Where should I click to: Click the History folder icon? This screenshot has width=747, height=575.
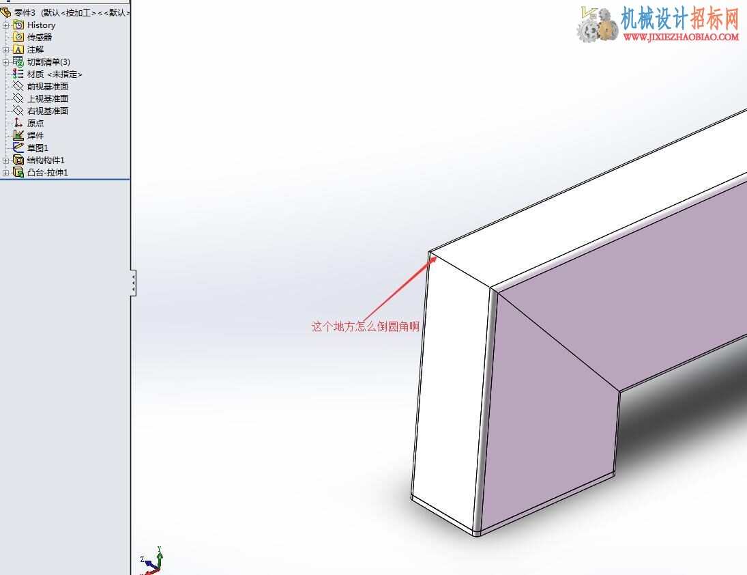18,25
